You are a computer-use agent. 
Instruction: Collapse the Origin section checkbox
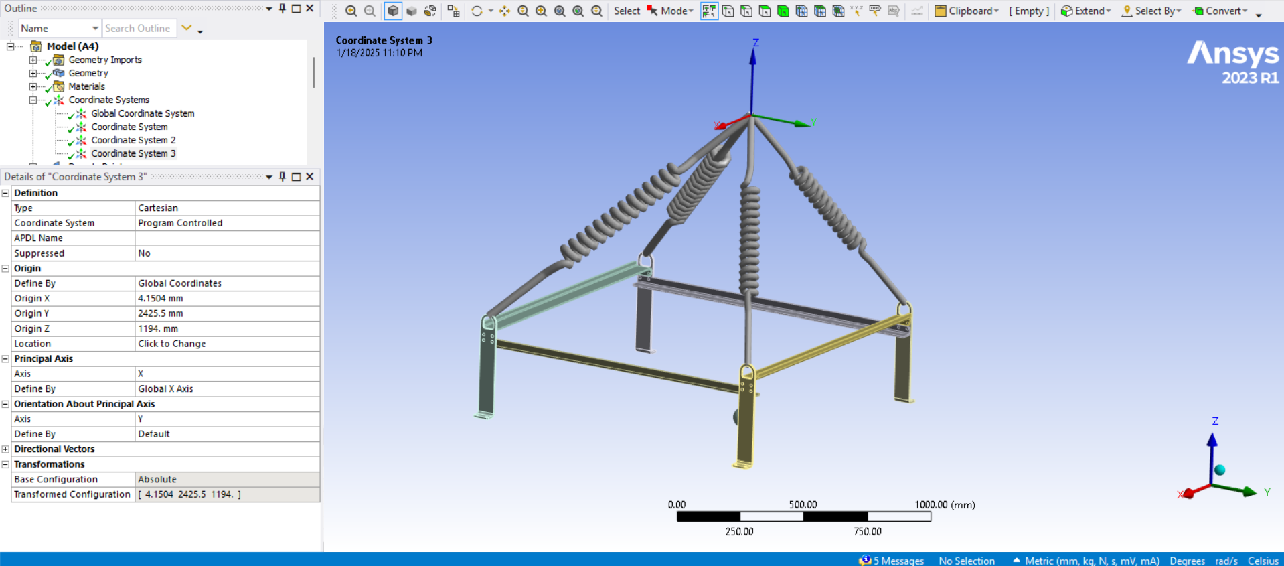tap(5, 268)
